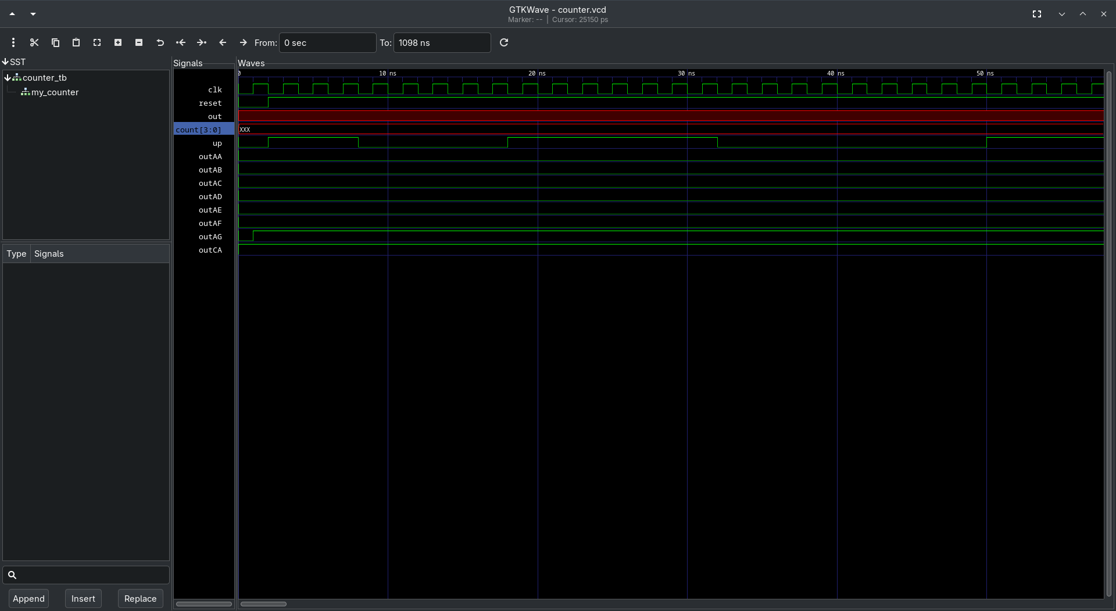
Task: Select the outAC signal name
Action: [210, 183]
